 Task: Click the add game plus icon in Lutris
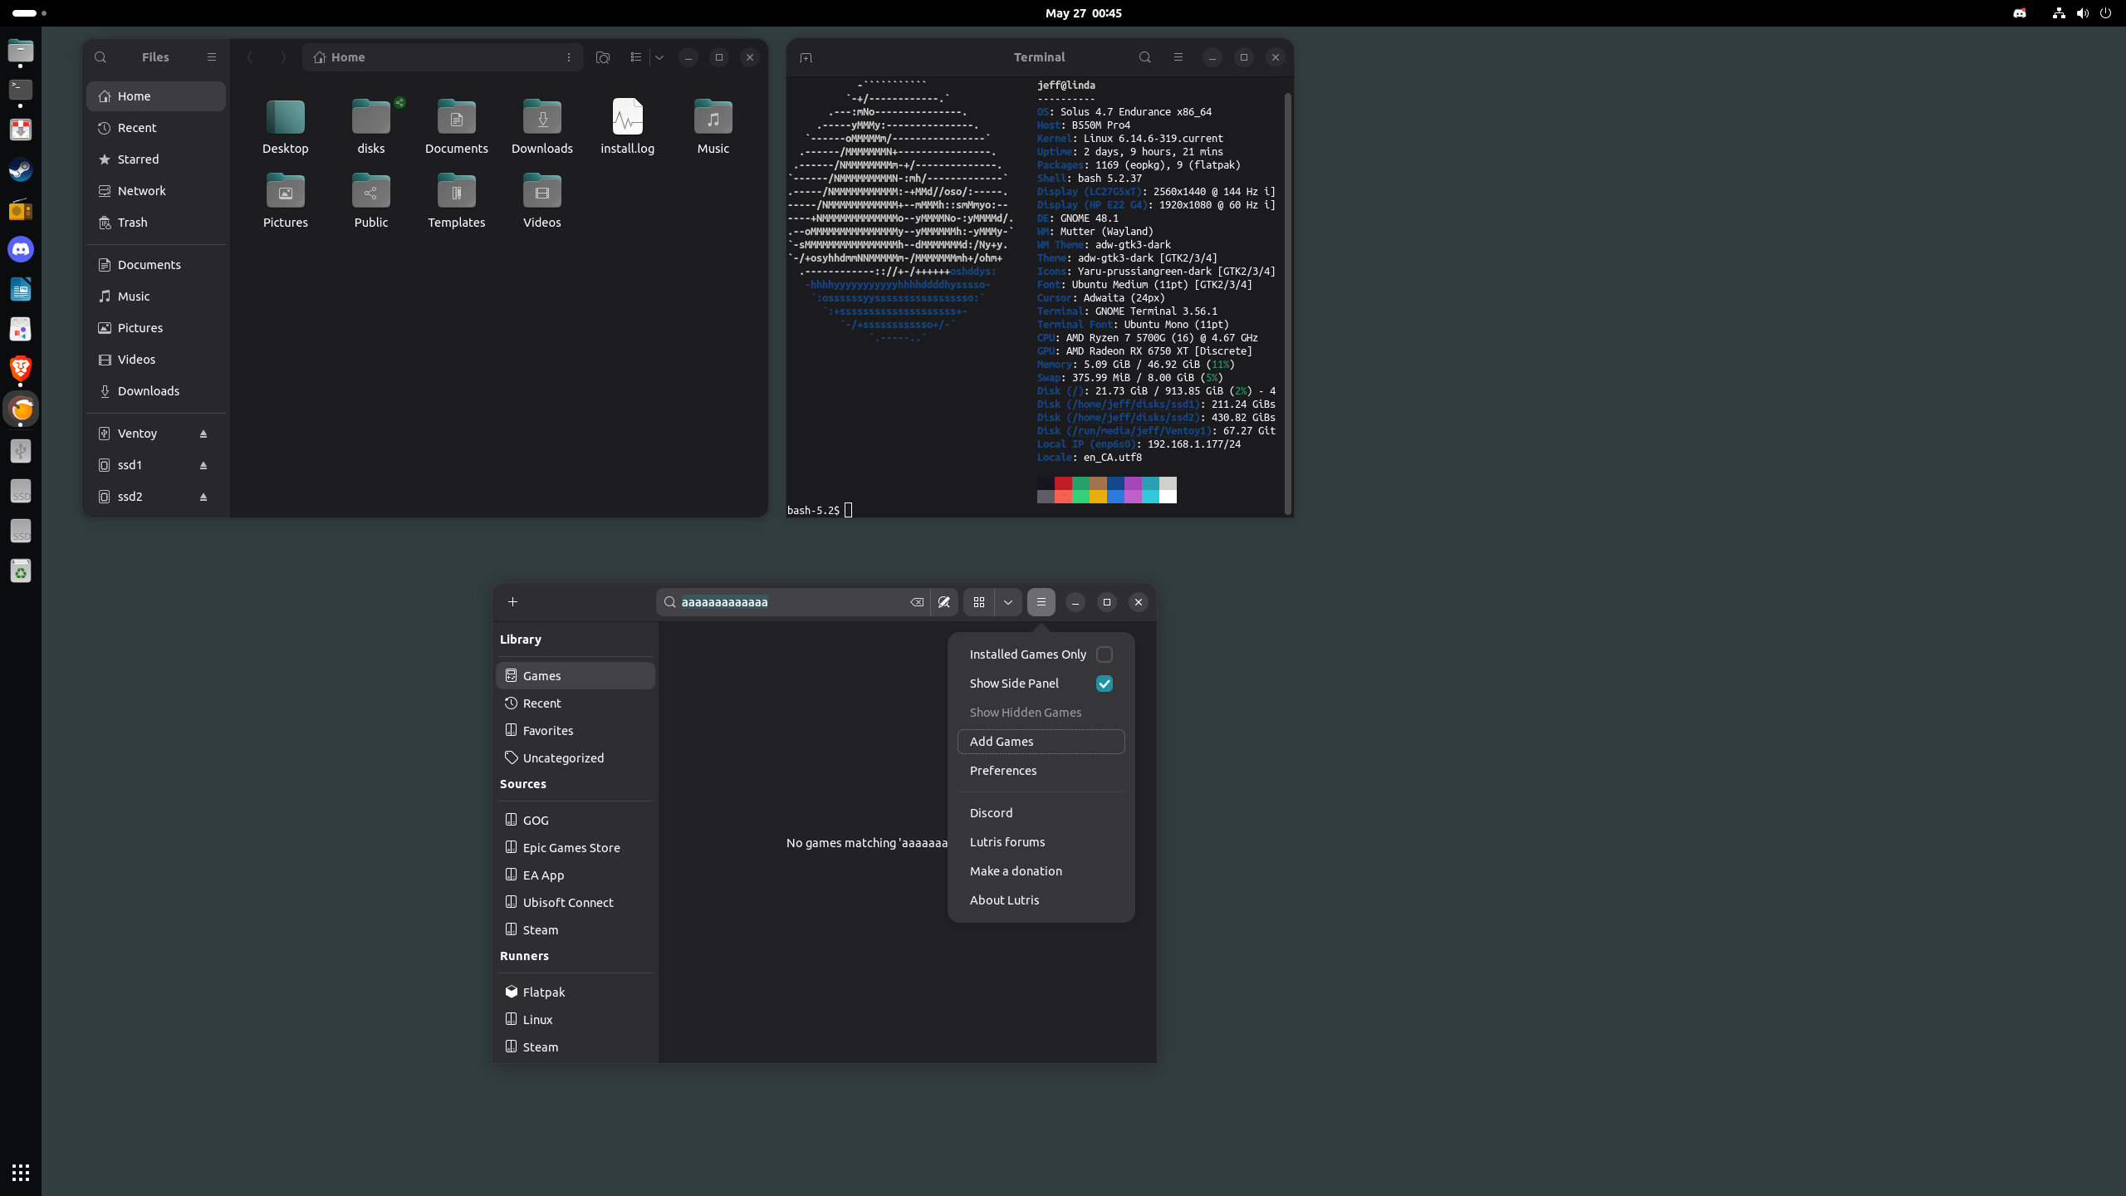click(512, 602)
